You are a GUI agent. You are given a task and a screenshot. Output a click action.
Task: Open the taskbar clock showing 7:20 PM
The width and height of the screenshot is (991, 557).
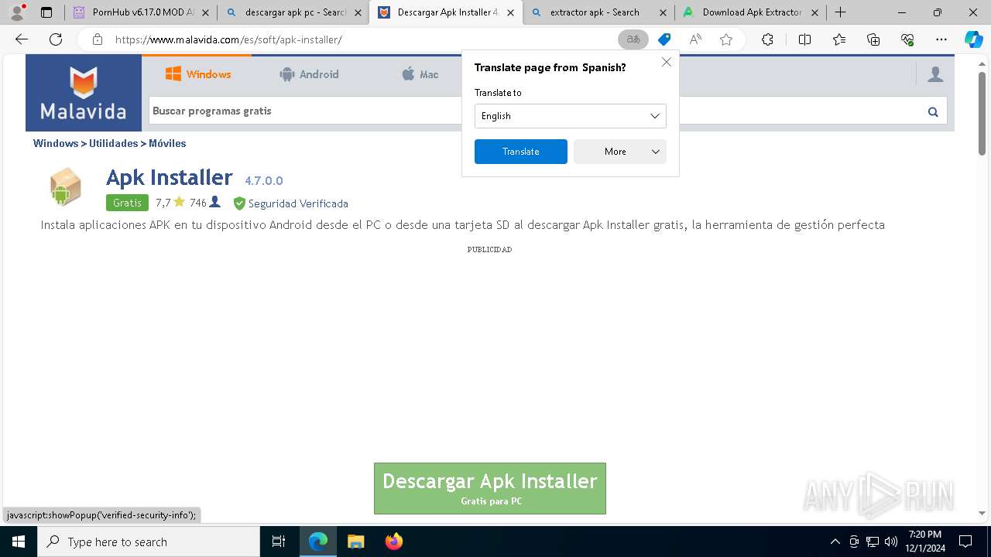point(924,542)
